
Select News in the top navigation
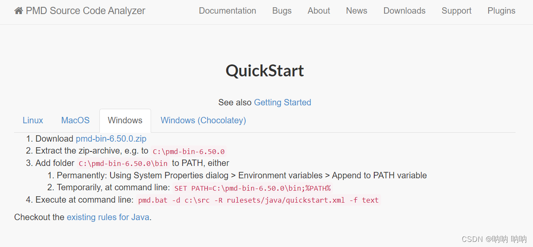point(357,11)
